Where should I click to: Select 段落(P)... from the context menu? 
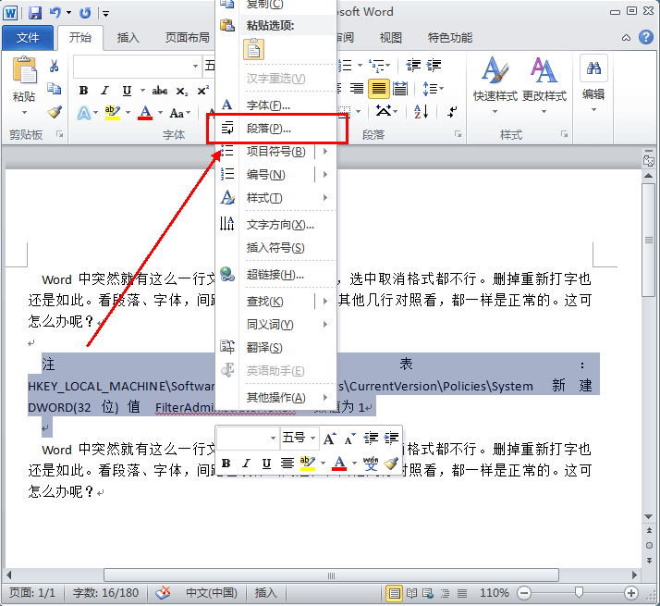269,129
